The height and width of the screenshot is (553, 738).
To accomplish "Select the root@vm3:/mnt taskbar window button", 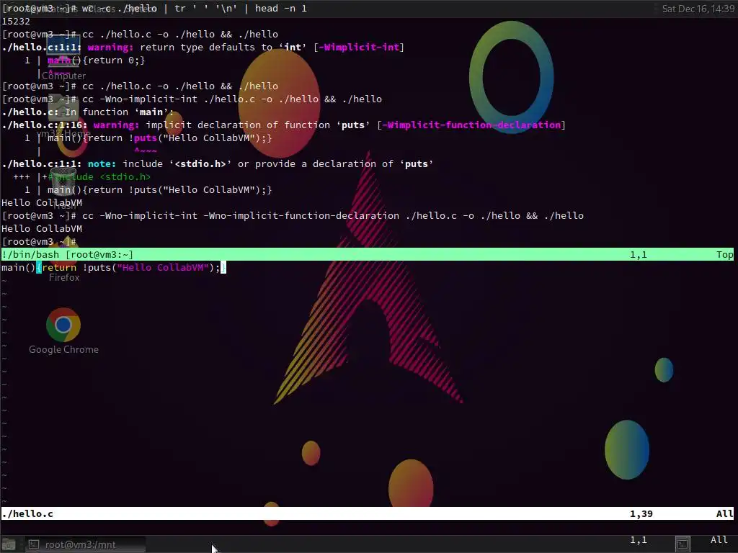I will (85, 544).
